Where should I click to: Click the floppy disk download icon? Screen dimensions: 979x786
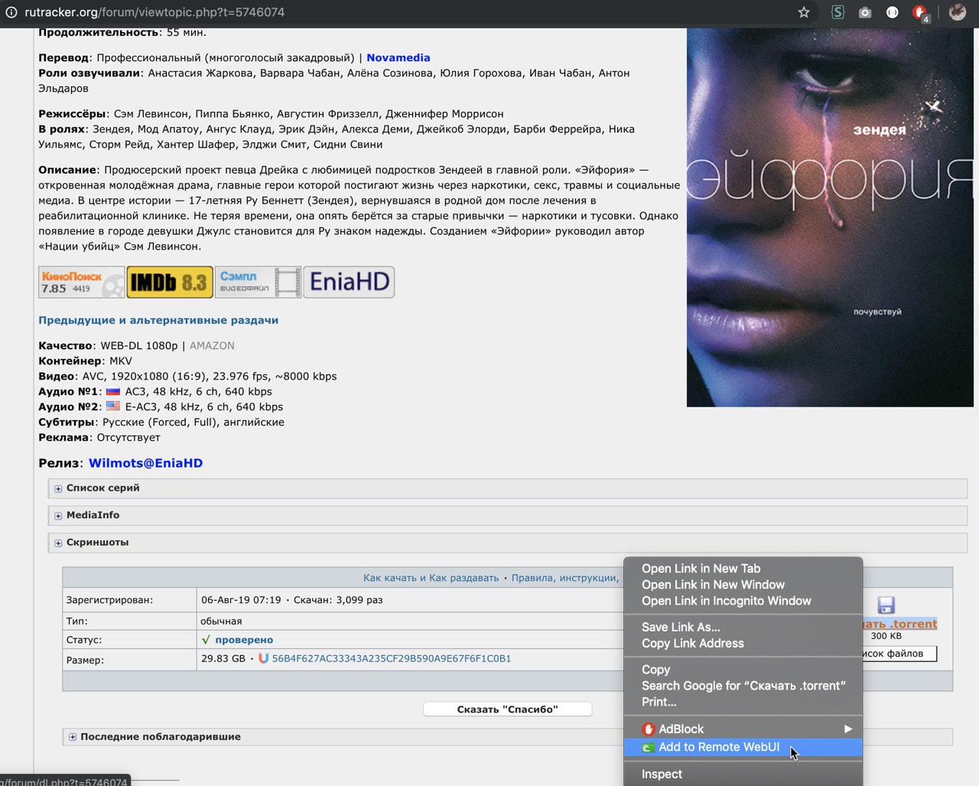click(x=886, y=605)
